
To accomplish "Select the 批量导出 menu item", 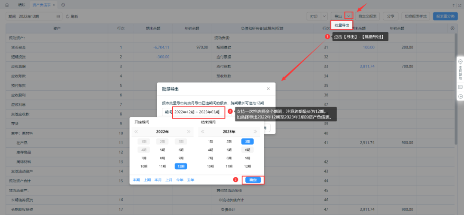I will click(342, 25).
